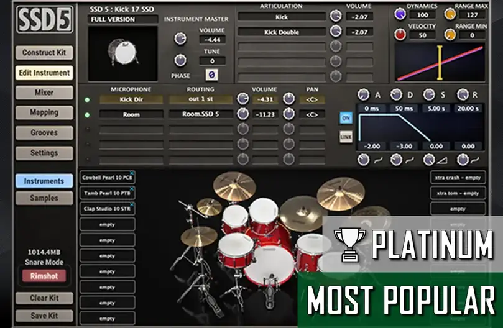The height and width of the screenshot is (328, 503).
Task: Click the decay curve shape knob
Action: (x=396, y=160)
